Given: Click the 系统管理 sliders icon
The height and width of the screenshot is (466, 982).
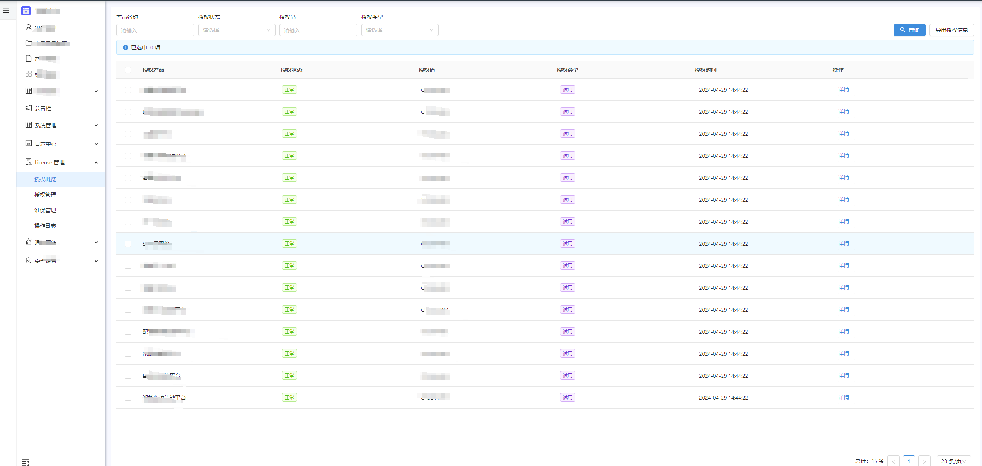Looking at the screenshot, I should tap(29, 125).
